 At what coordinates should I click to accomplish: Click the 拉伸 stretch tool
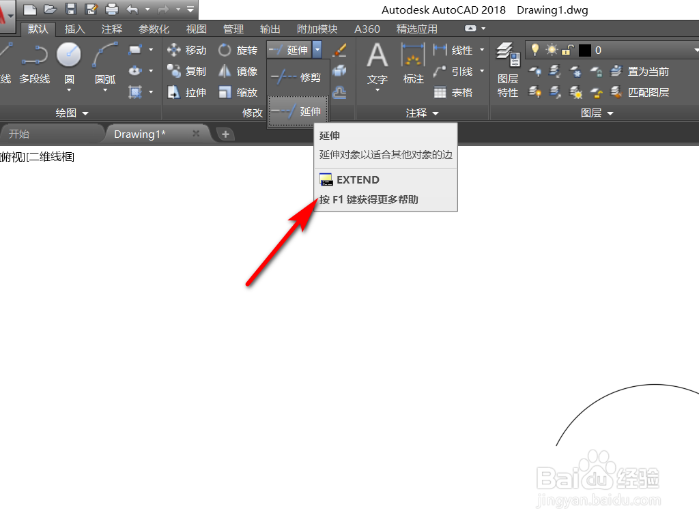tap(187, 92)
